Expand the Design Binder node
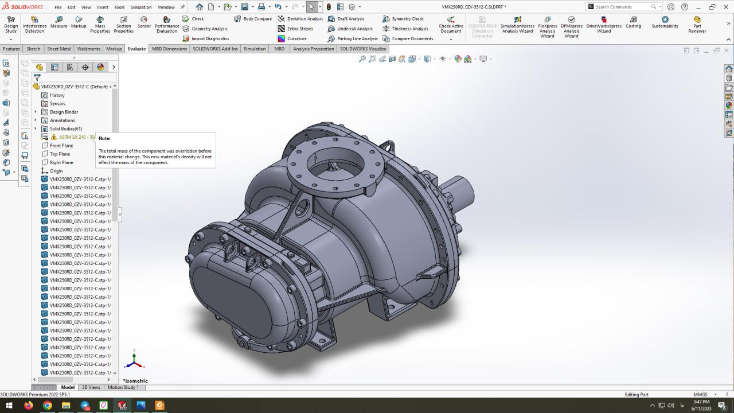The width and height of the screenshot is (734, 413). [36, 112]
